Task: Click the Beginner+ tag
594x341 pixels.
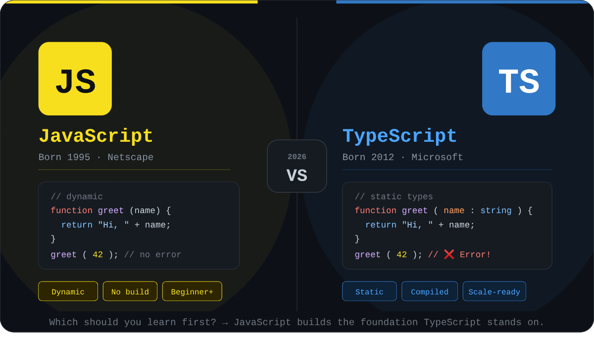Action: pyautogui.click(x=192, y=291)
